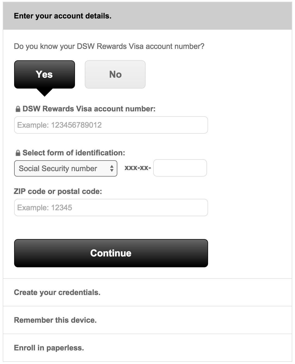295x364 pixels.
Task: Focus the DSW Rewards Visa account number field
Action: (111, 125)
